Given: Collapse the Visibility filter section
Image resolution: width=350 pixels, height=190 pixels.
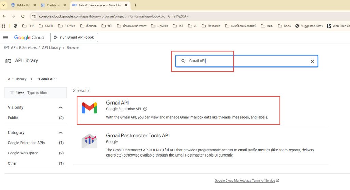Looking at the screenshot, I should pyautogui.click(x=60, y=108).
